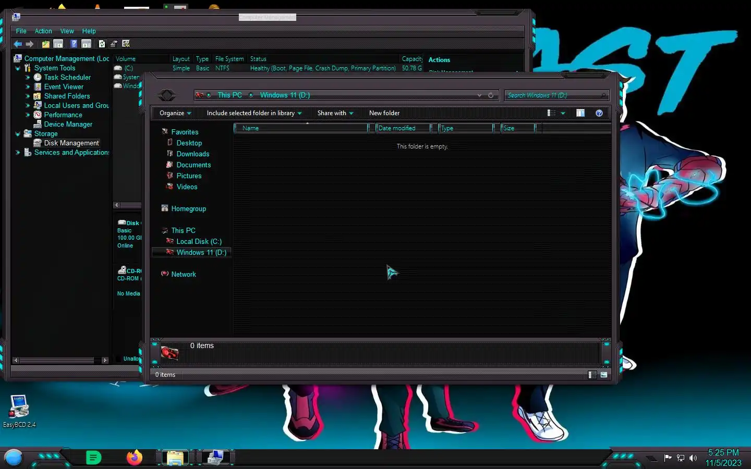Viewport: 751px width, 469px height.
Task: Show/hide action pane toolbar icon
Action: pyautogui.click(x=87, y=44)
